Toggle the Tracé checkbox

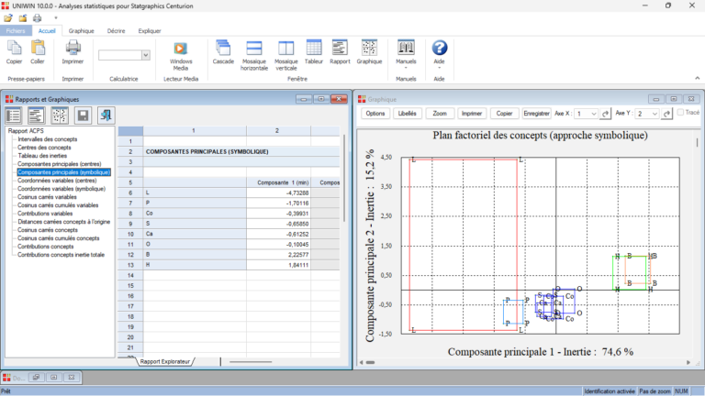click(x=681, y=113)
